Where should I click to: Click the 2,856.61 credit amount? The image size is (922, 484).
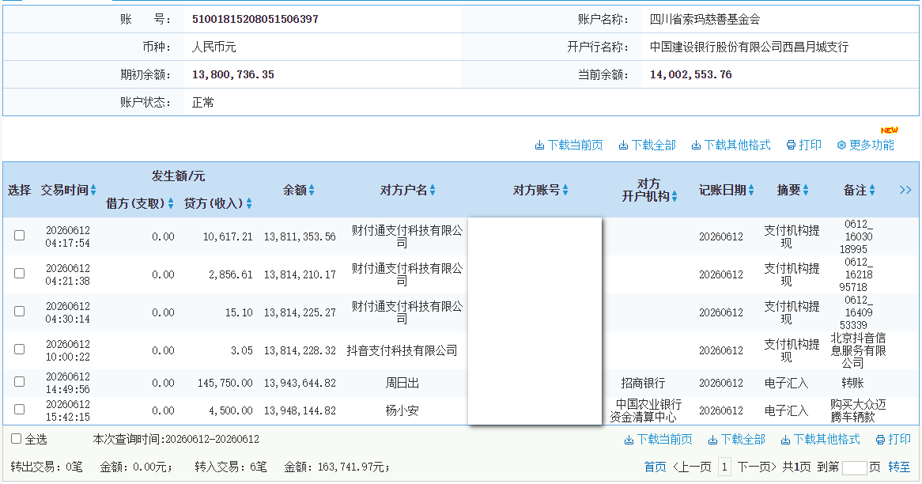tap(231, 274)
